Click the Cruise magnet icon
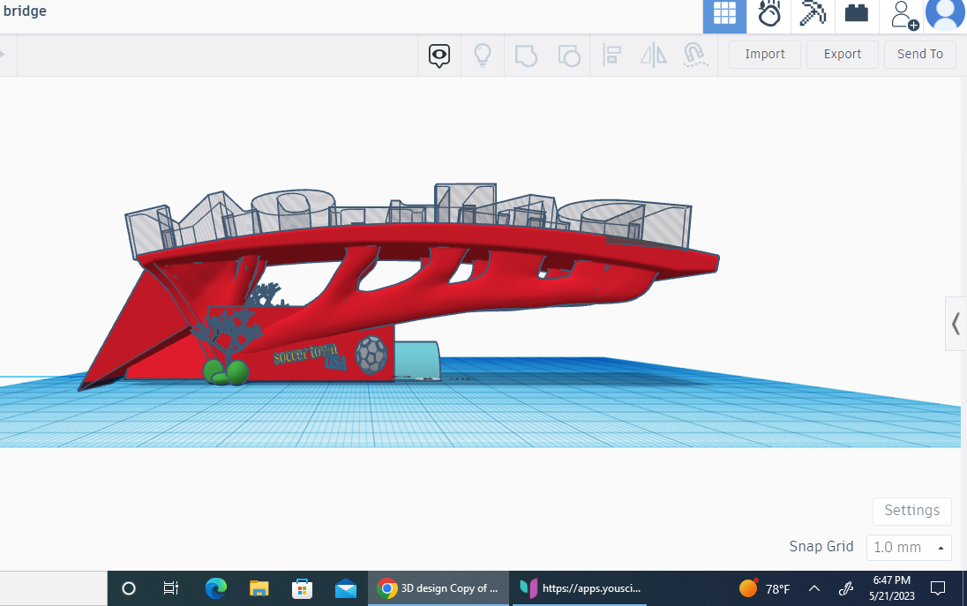Screen dimensions: 967x606 coord(695,55)
